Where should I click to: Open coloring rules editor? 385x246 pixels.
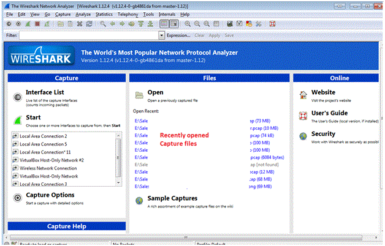pyautogui.click(x=249, y=24)
